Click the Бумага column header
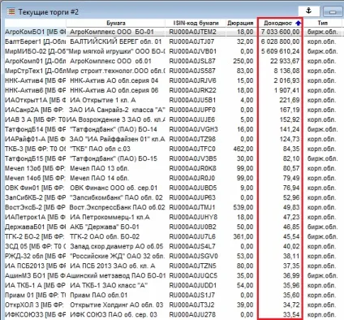Image resolution: width=344 pixels, height=320 pixels. (116, 23)
